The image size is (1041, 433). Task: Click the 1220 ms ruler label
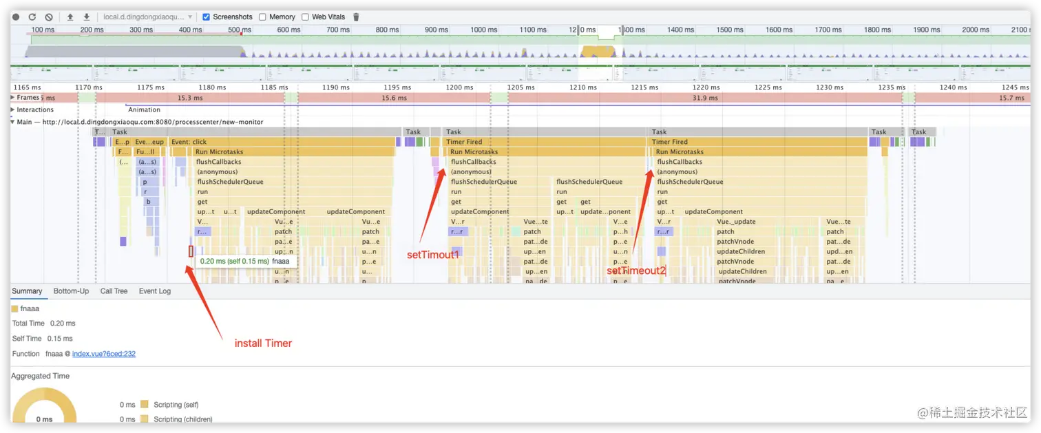click(x=706, y=87)
